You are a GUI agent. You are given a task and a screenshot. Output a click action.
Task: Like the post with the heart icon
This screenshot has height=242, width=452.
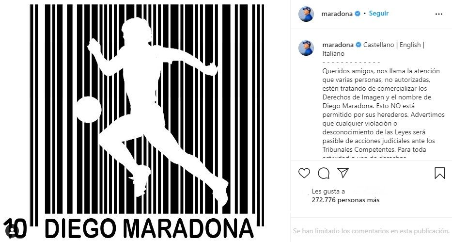tap(304, 173)
